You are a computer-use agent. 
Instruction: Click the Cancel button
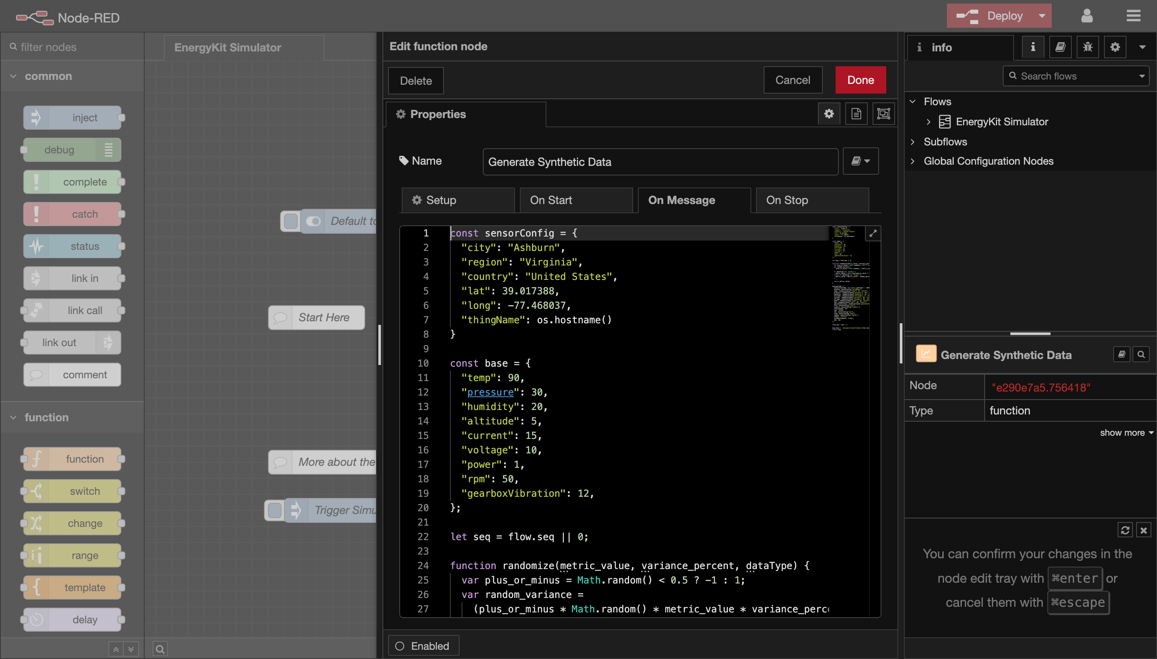(793, 80)
